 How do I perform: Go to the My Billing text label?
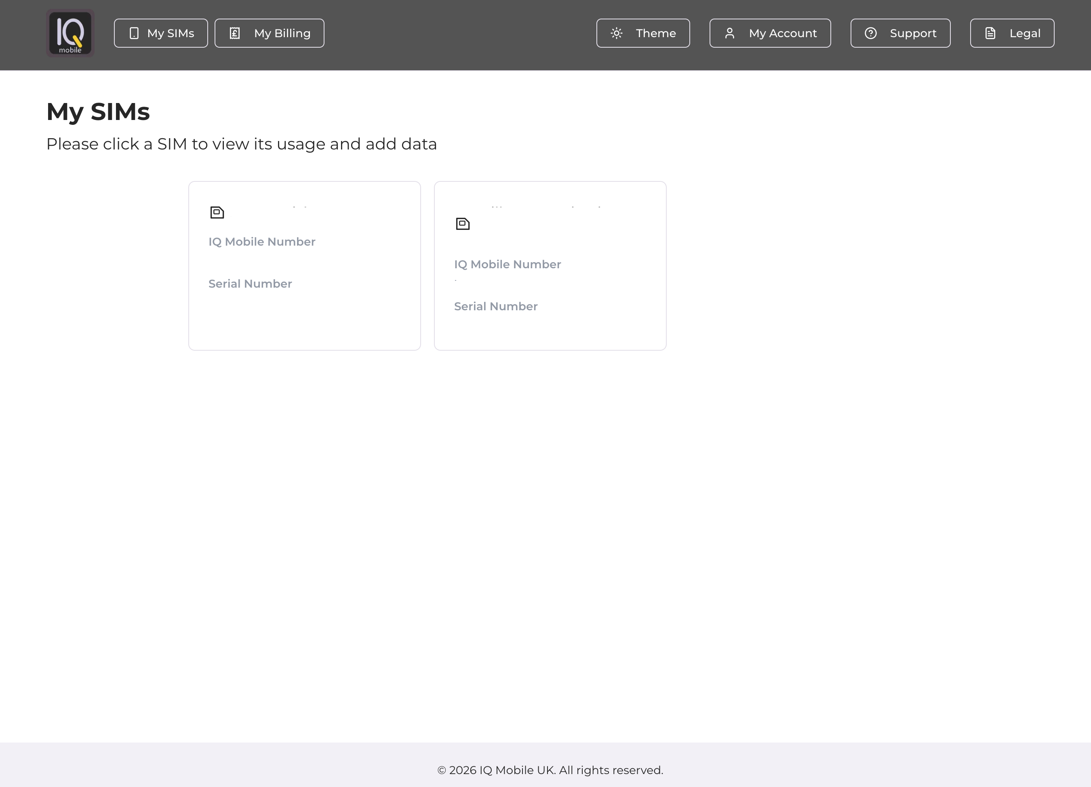tap(282, 33)
